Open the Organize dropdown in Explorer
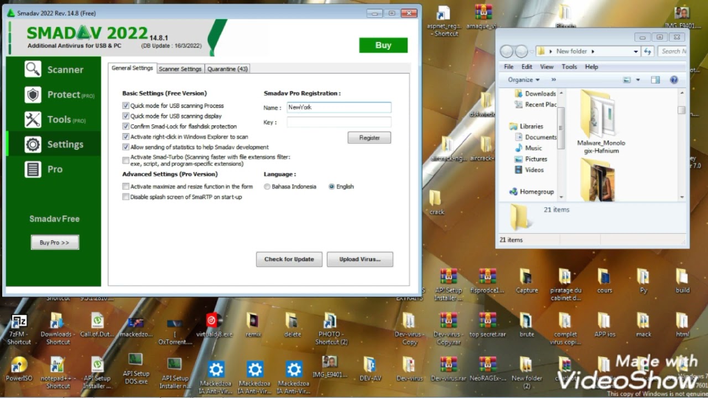 coord(523,80)
